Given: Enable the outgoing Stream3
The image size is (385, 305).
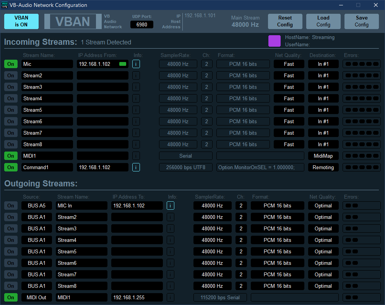Looking at the screenshot, I should tap(10, 228).
